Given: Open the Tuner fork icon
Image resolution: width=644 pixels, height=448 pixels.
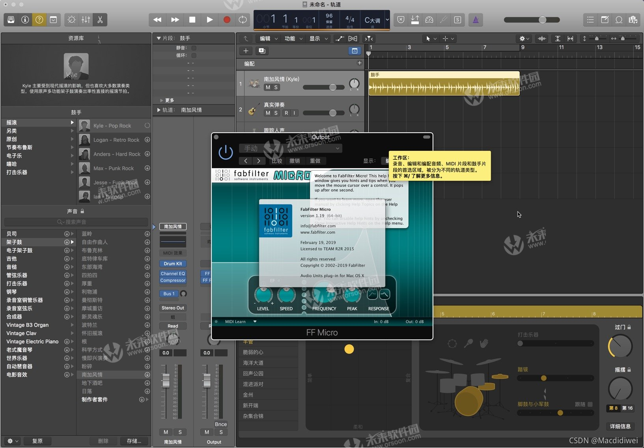Looking at the screenshot, I should tap(443, 20).
